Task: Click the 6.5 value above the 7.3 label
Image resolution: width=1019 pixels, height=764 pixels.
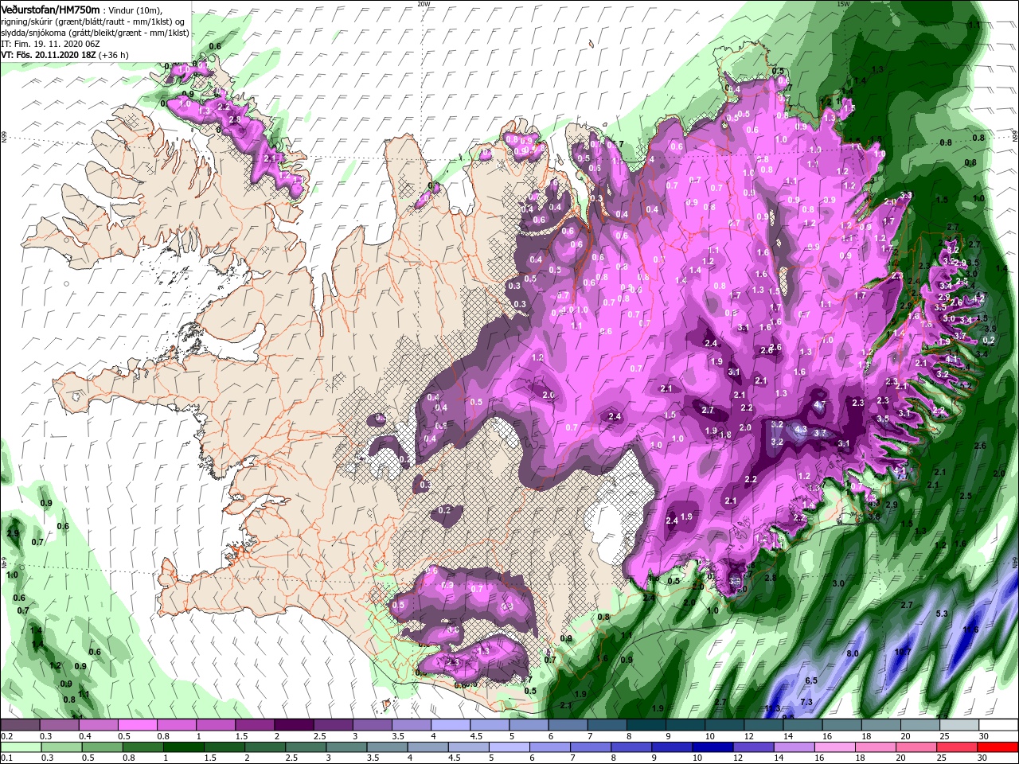Action: (x=811, y=680)
